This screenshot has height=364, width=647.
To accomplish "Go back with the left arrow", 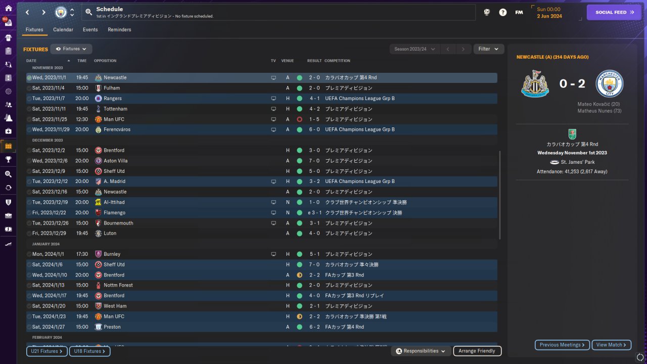I will pos(27,12).
